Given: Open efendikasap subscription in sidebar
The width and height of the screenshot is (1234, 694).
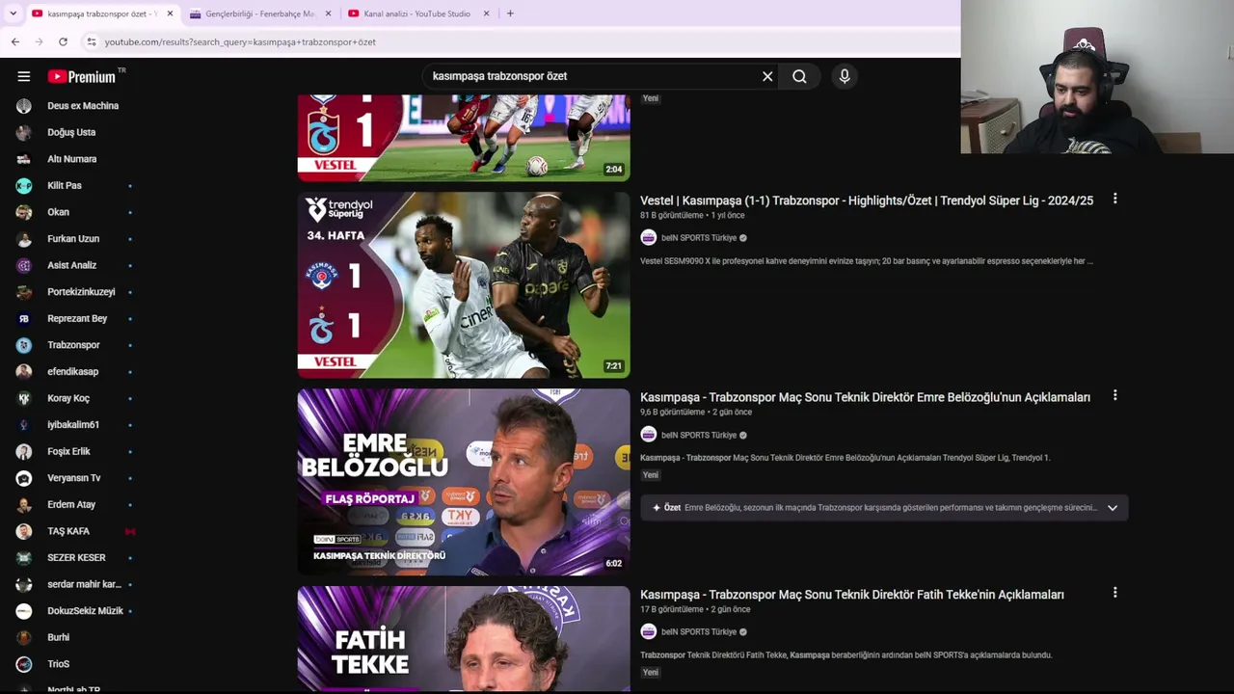Looking at the screenshot, I should click(73, 371).
